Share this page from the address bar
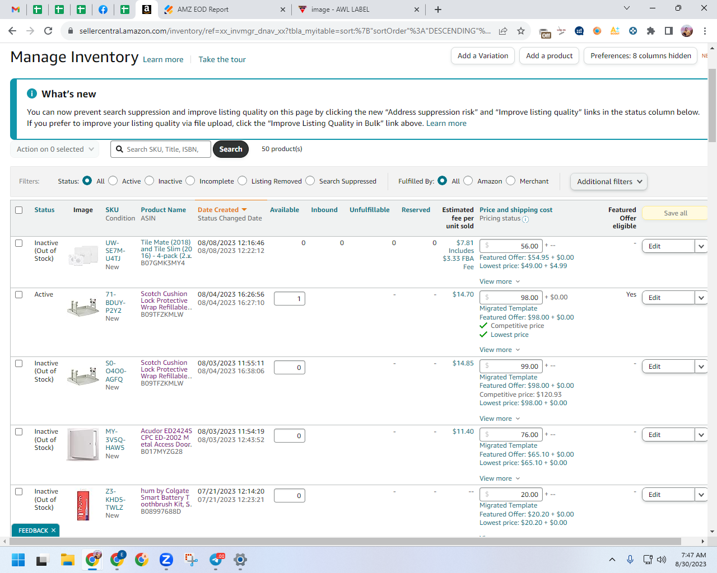This screenshot has height=573, width=717. click(503, 31)
